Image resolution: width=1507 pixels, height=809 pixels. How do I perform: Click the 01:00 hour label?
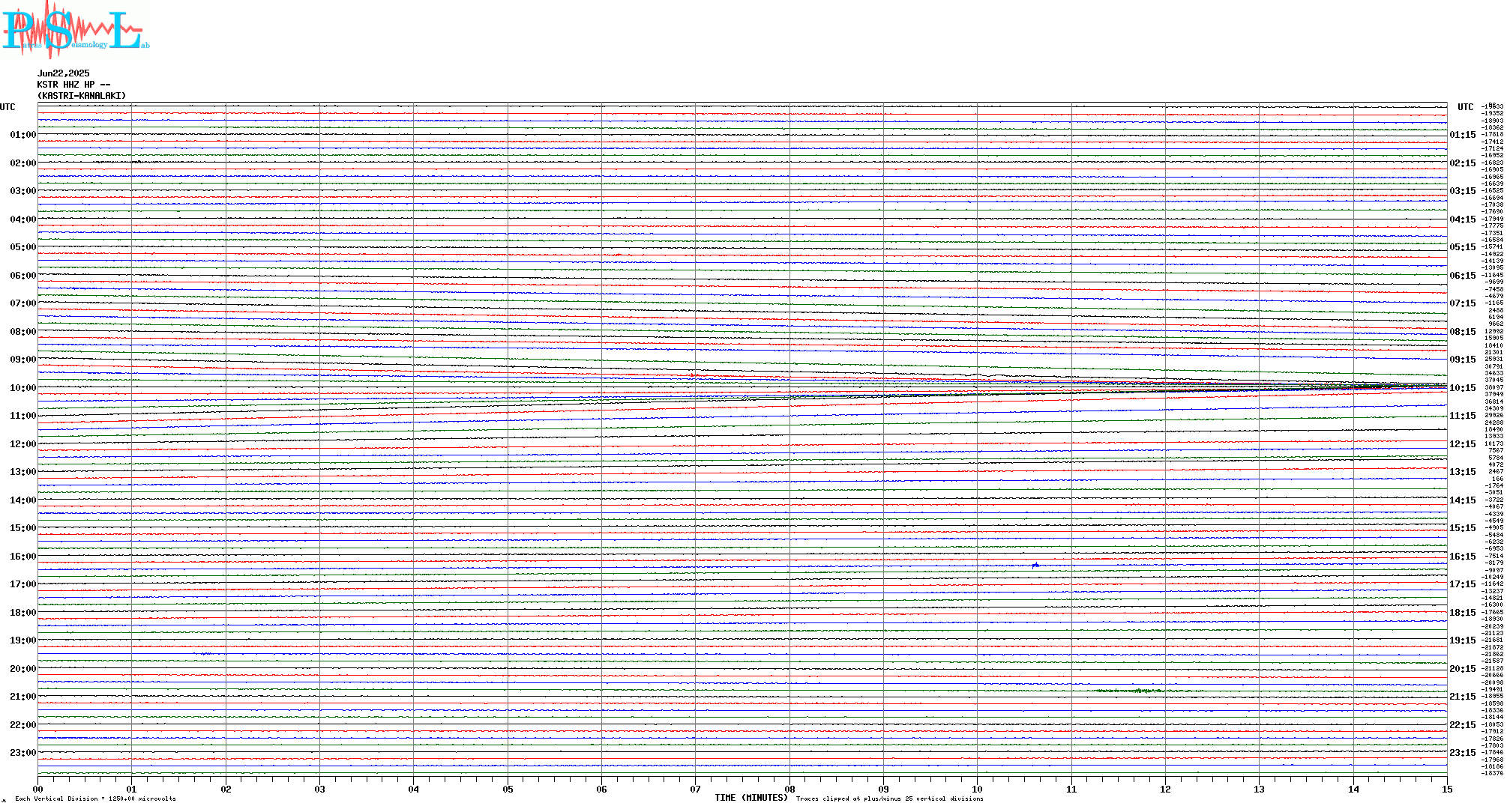pyautogui.click(x=23, y=135)
